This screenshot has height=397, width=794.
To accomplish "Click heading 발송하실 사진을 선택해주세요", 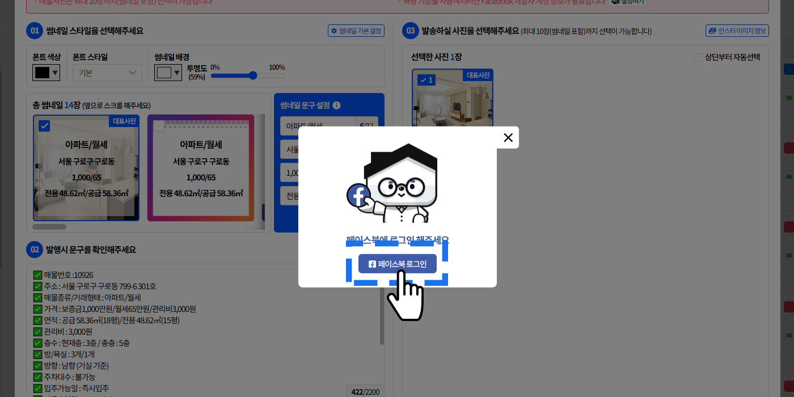I will point(471,31).
